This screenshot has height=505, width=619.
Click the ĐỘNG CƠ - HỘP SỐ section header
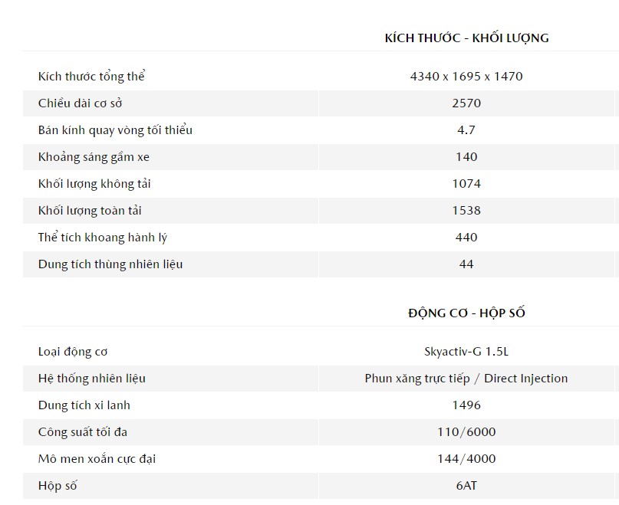(x=466, y=313)
